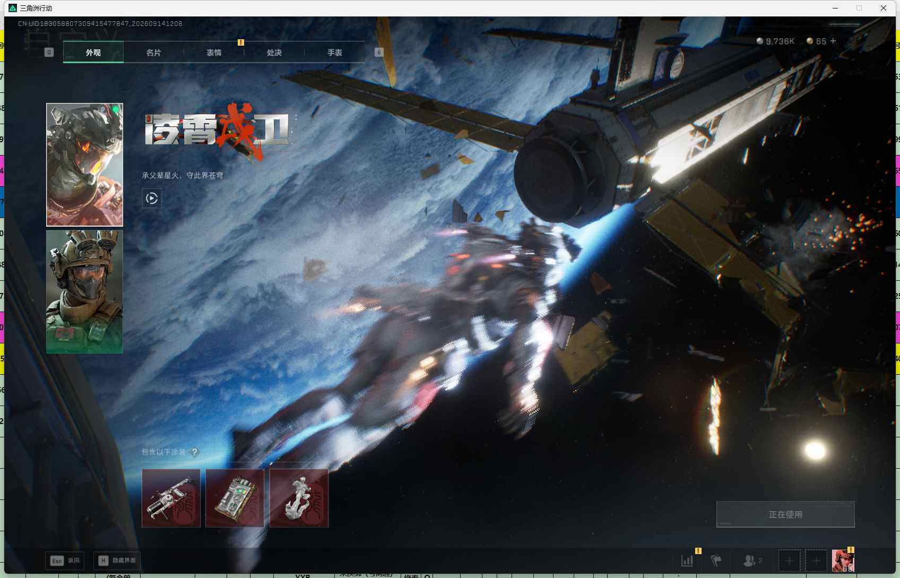Select the 表情 tab
The width and height of the screenshot is (900, 578).
[214, 53]
